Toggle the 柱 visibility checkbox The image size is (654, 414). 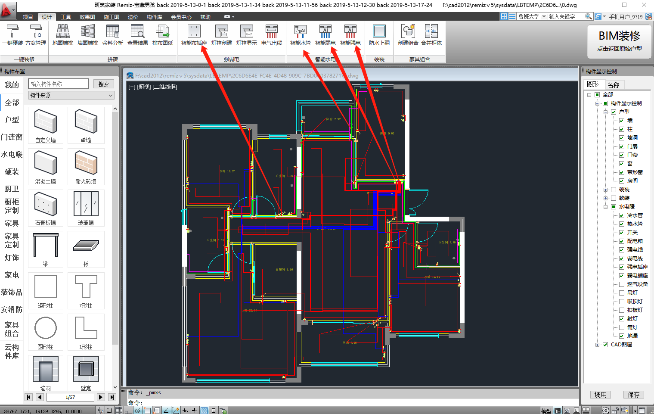pyautogui.click(x=622, y=129)
